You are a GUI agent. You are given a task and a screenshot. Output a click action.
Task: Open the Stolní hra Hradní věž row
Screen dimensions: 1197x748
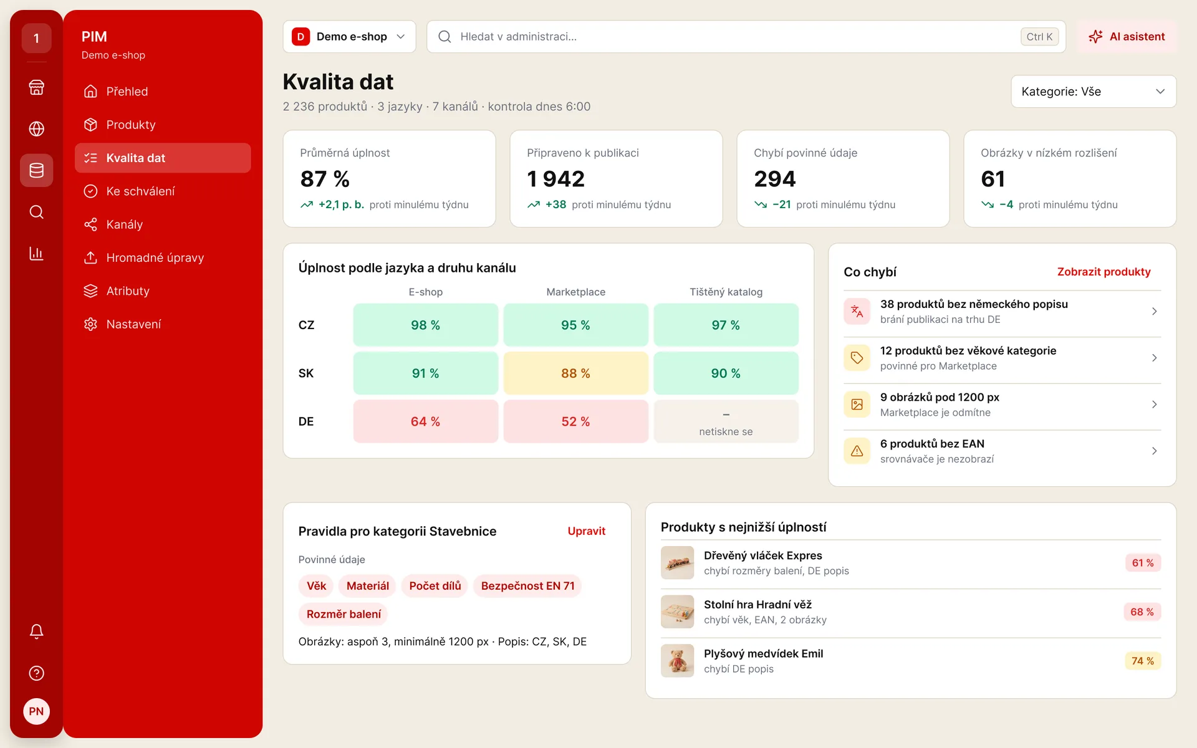pyautogui.click(x=911, y=612)
